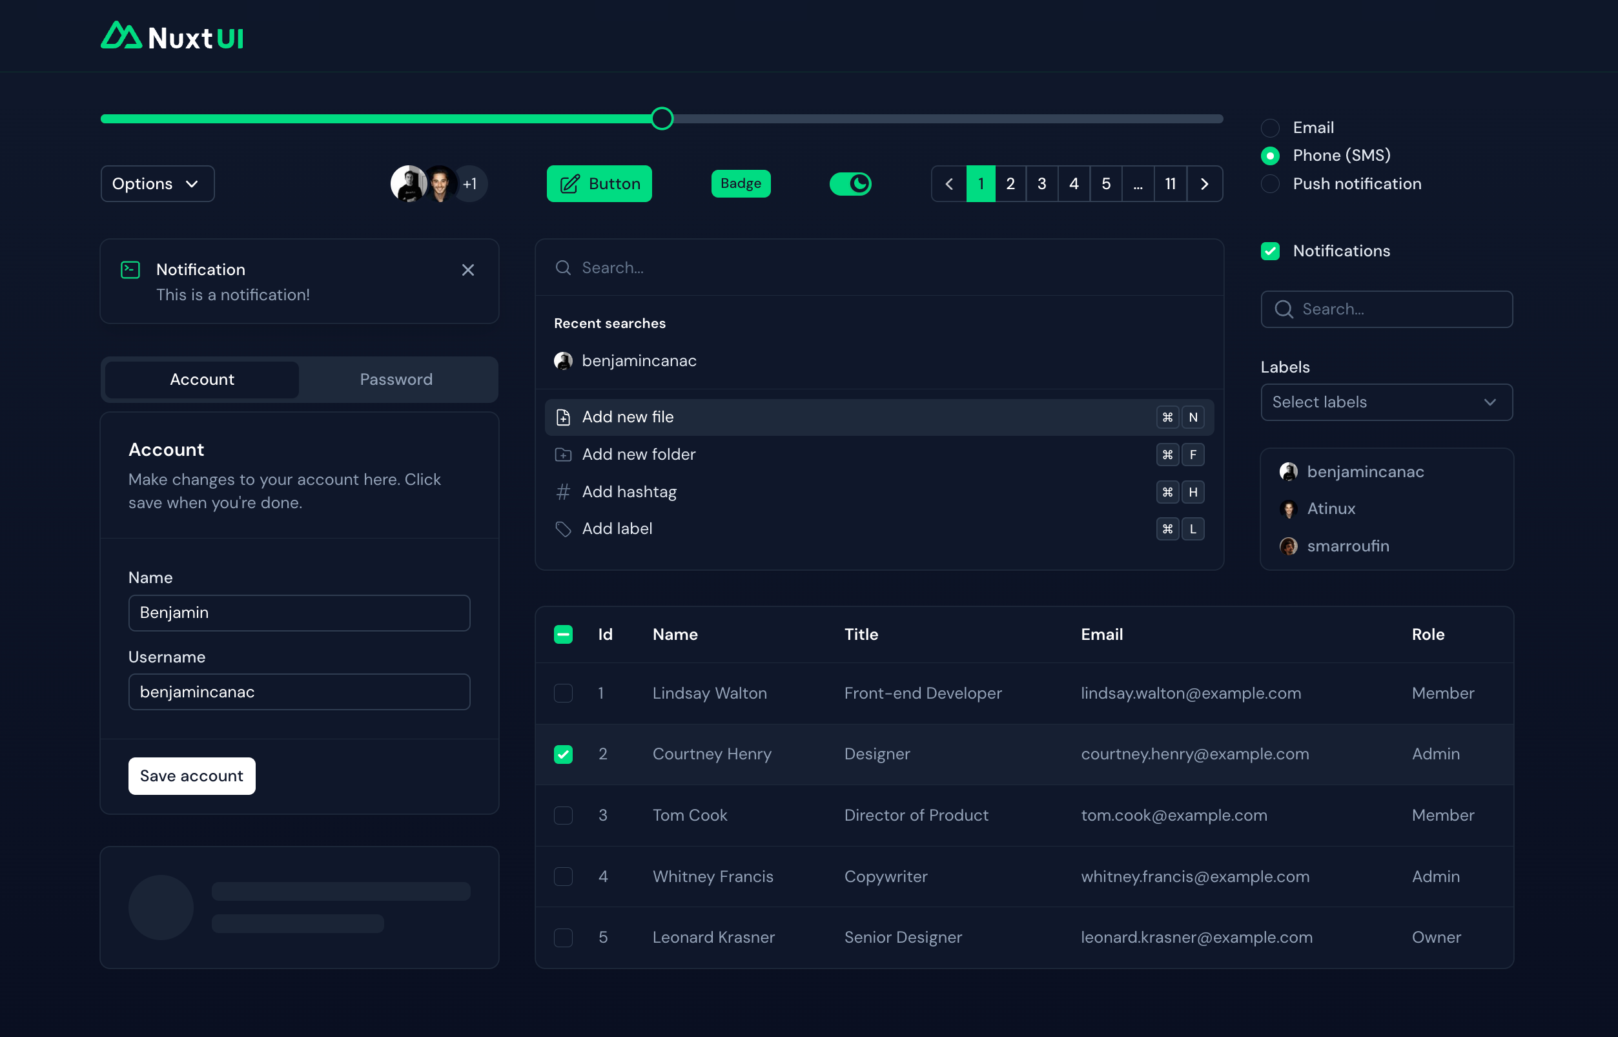
Task: Click the Save account button
Action: point(192,775)
